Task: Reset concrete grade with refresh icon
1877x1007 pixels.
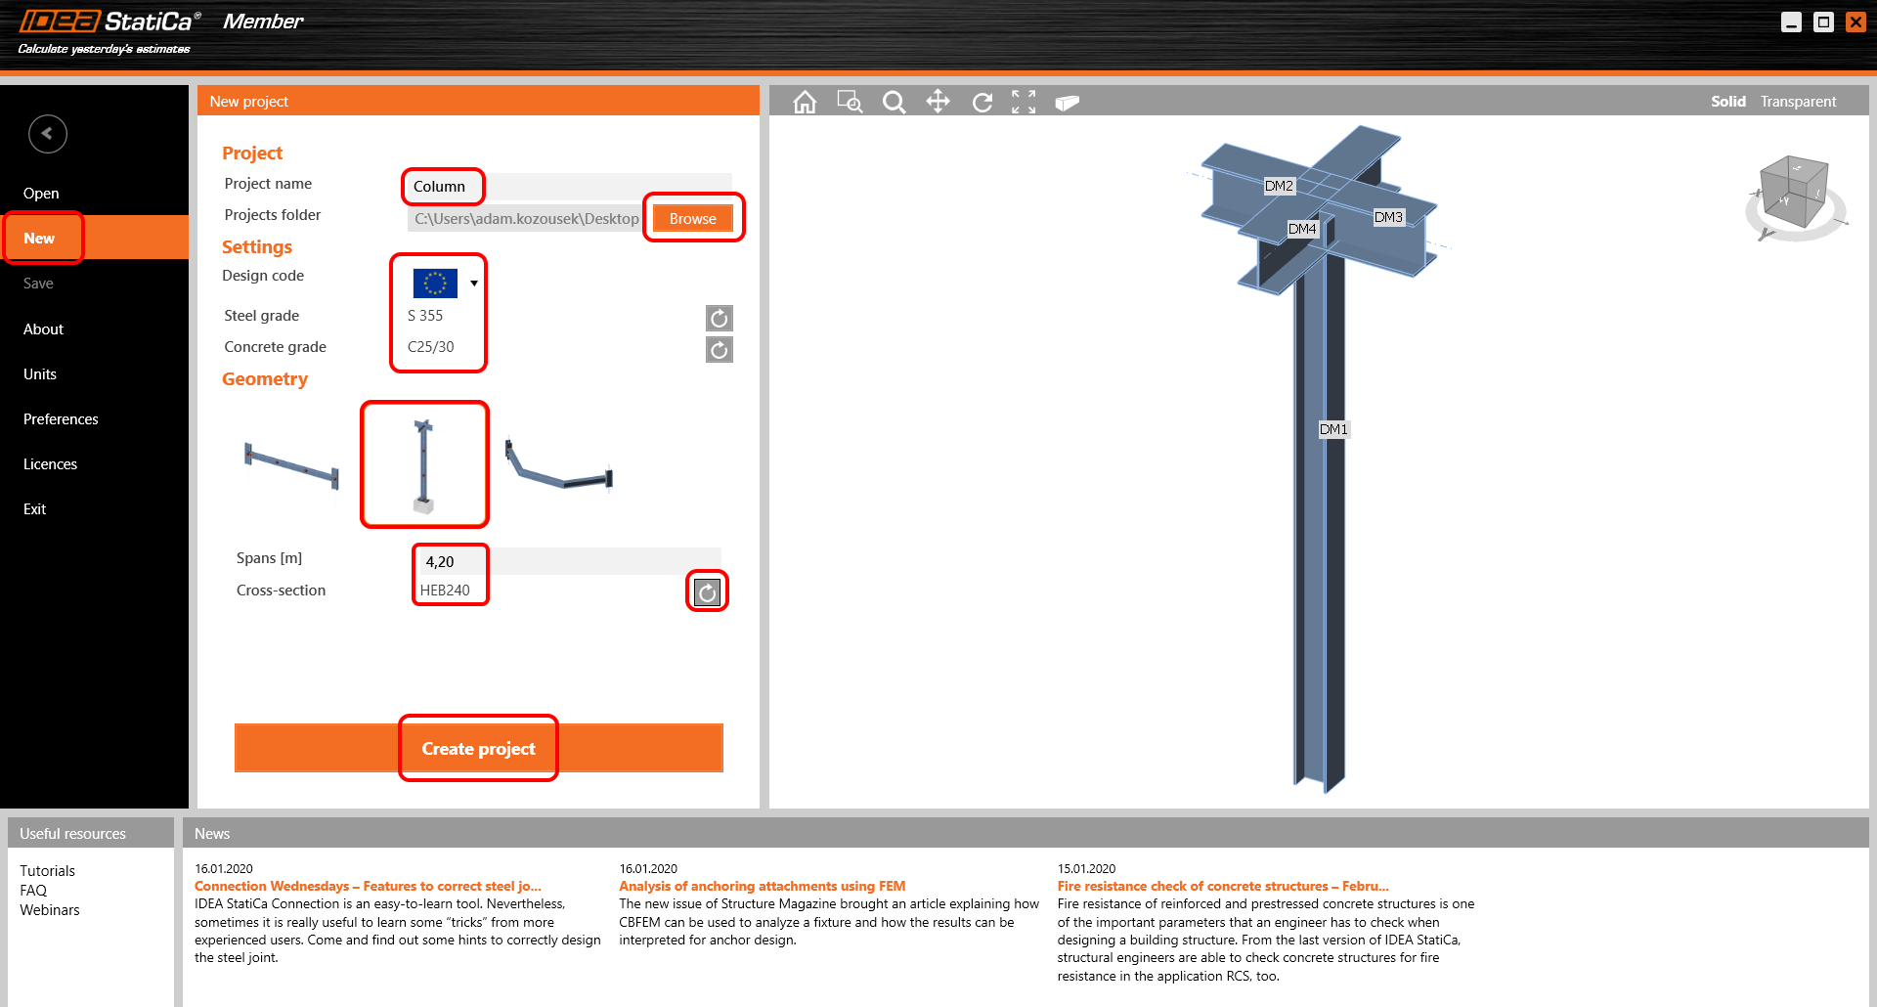Action: pyautogui.click(x=719, y=349)
